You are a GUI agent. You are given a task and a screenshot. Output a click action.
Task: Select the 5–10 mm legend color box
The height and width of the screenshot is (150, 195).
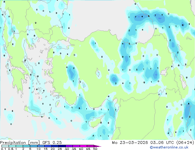34,146
